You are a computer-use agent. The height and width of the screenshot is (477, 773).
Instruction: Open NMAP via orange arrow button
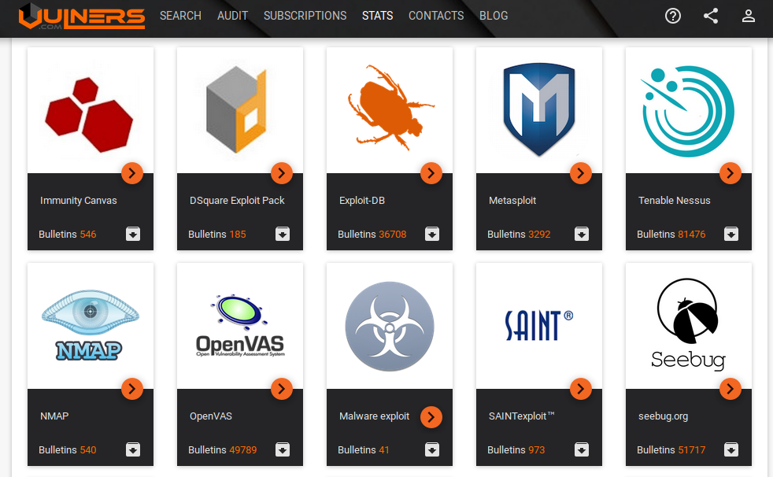coord(132,389)
